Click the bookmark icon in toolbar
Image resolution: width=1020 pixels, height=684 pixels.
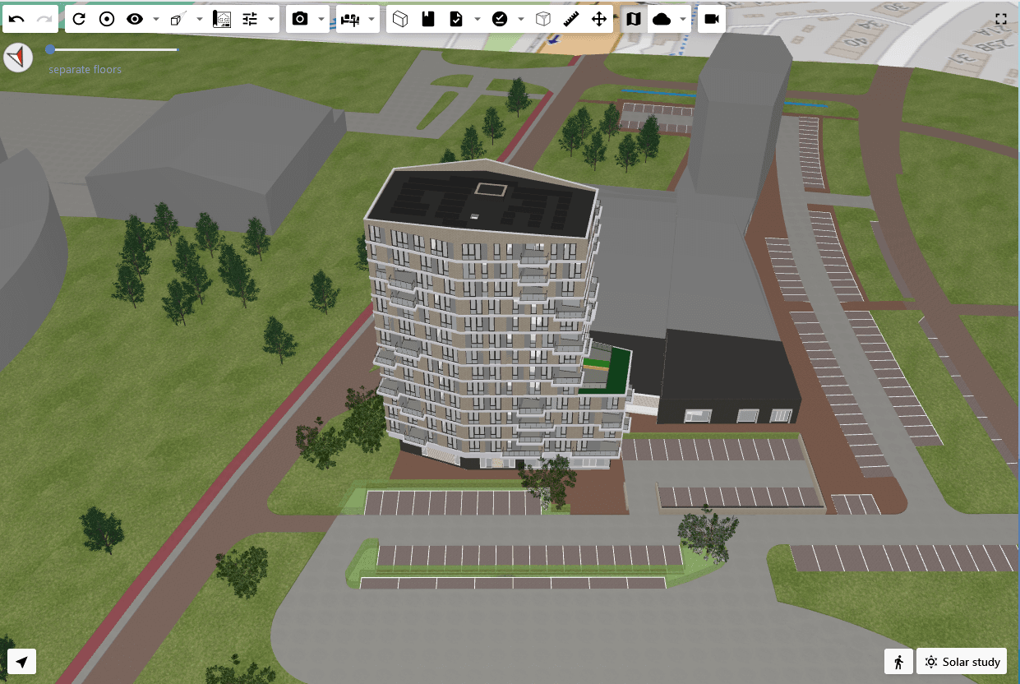427,19
